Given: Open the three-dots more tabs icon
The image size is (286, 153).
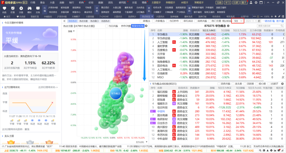Looking at the screenshot, I should tap(254, 17).
